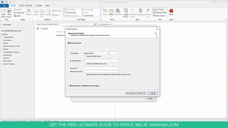228x128 pixels.
Task: Click the Your Name field
Action: (101, 53)
